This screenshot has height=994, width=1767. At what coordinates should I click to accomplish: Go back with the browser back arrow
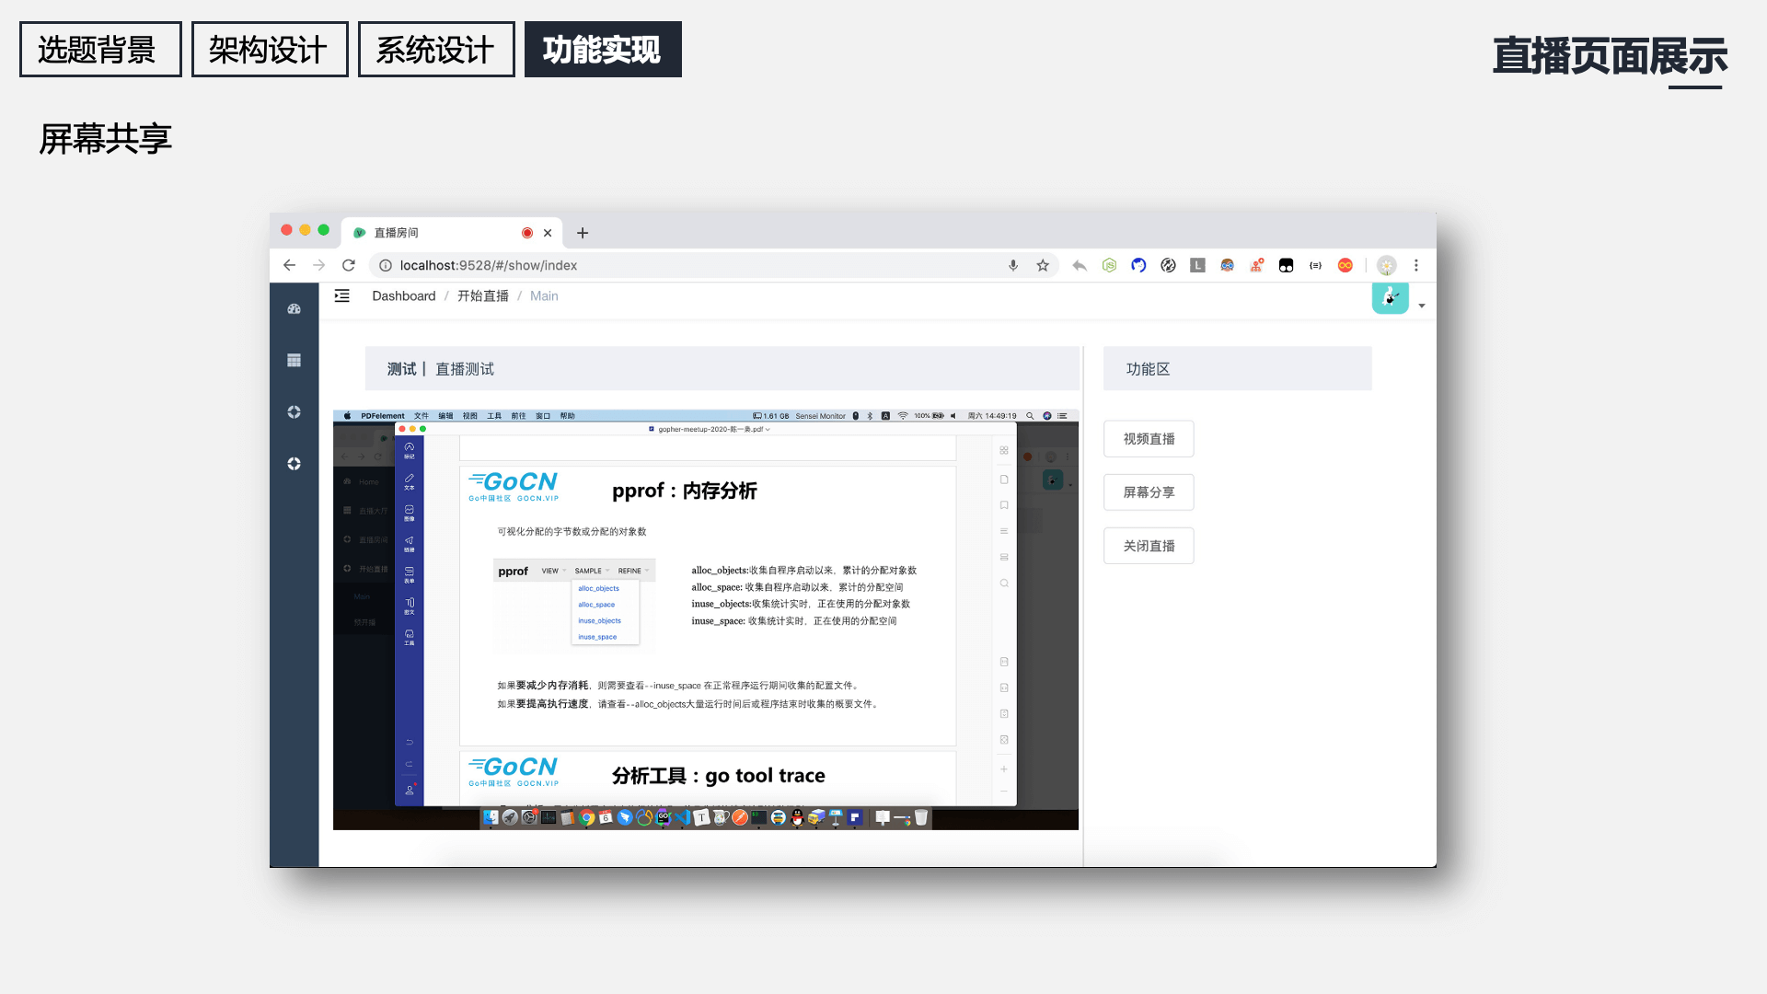click(x=289, y=266)
